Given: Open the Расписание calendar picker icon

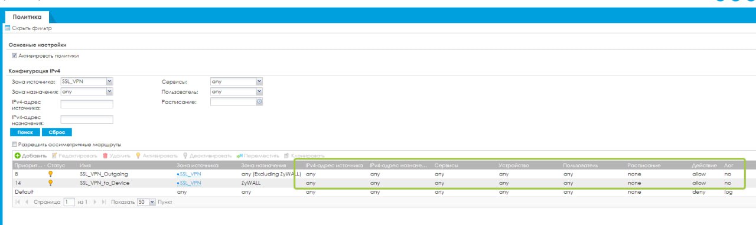Looking at the screenshot, I should point(259,101).
